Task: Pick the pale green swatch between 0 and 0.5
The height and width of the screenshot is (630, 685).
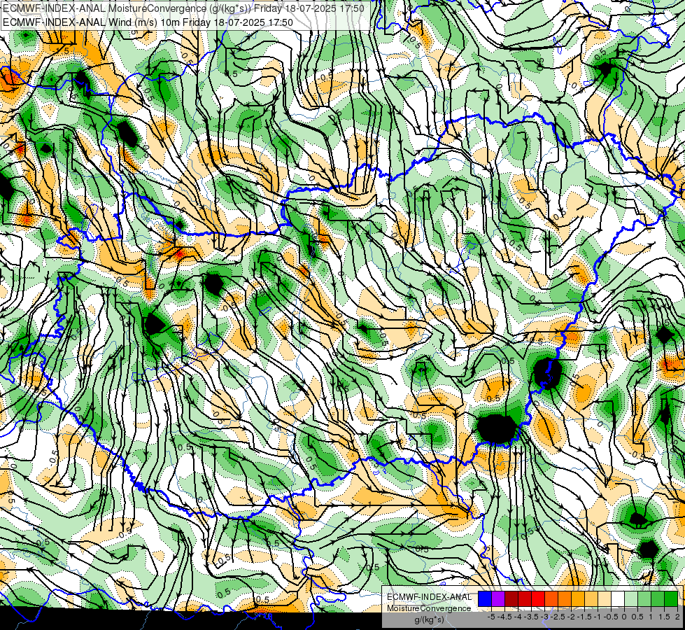Action: point(631,598)
